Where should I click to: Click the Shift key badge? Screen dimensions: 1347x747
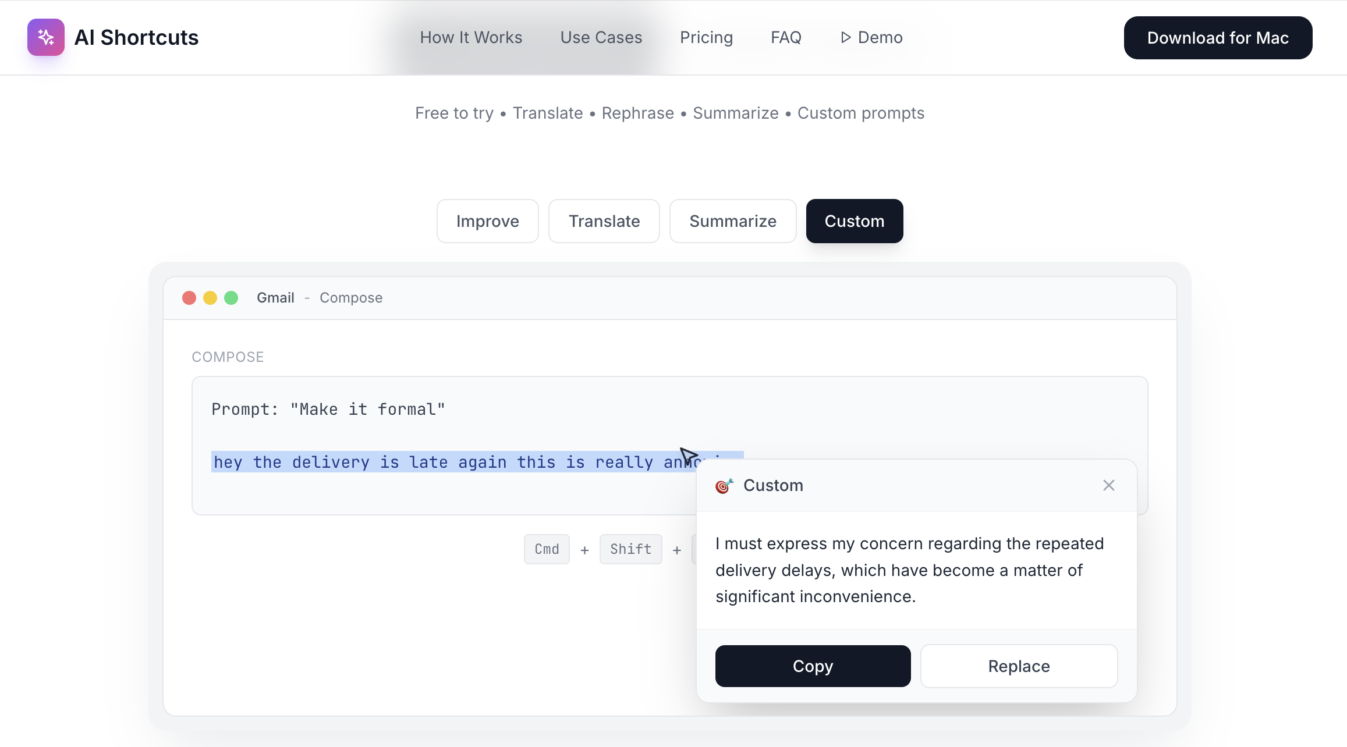[x=630, y=549]
